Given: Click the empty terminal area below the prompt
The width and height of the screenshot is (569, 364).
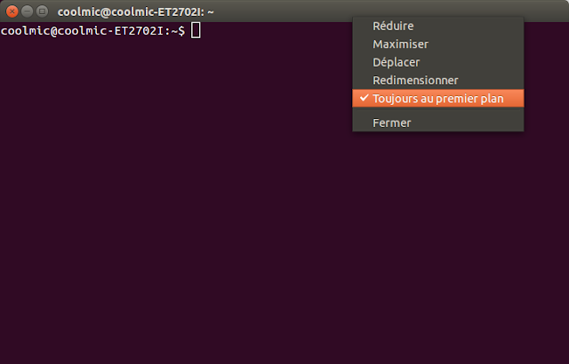Looking at the screenshot, I should (x=174, y=199).
